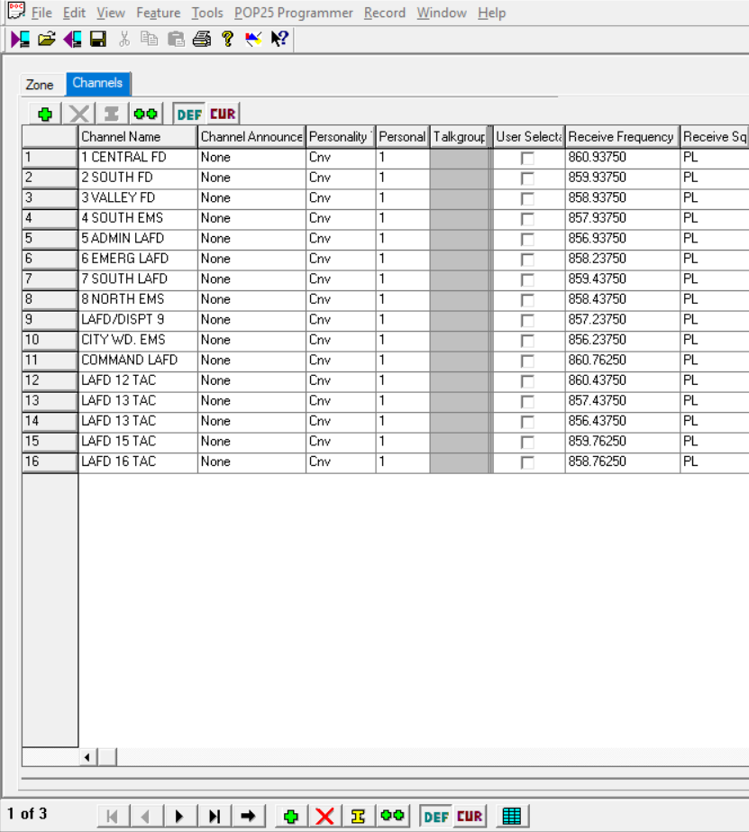Tick User Selectable for 1 CENTRAL FD

[x=527, y=158]
